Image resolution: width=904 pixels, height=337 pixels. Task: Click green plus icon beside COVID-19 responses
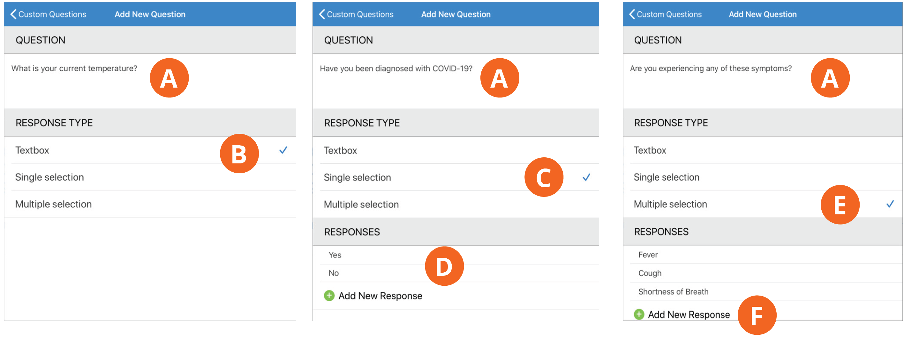pos(329,296)
